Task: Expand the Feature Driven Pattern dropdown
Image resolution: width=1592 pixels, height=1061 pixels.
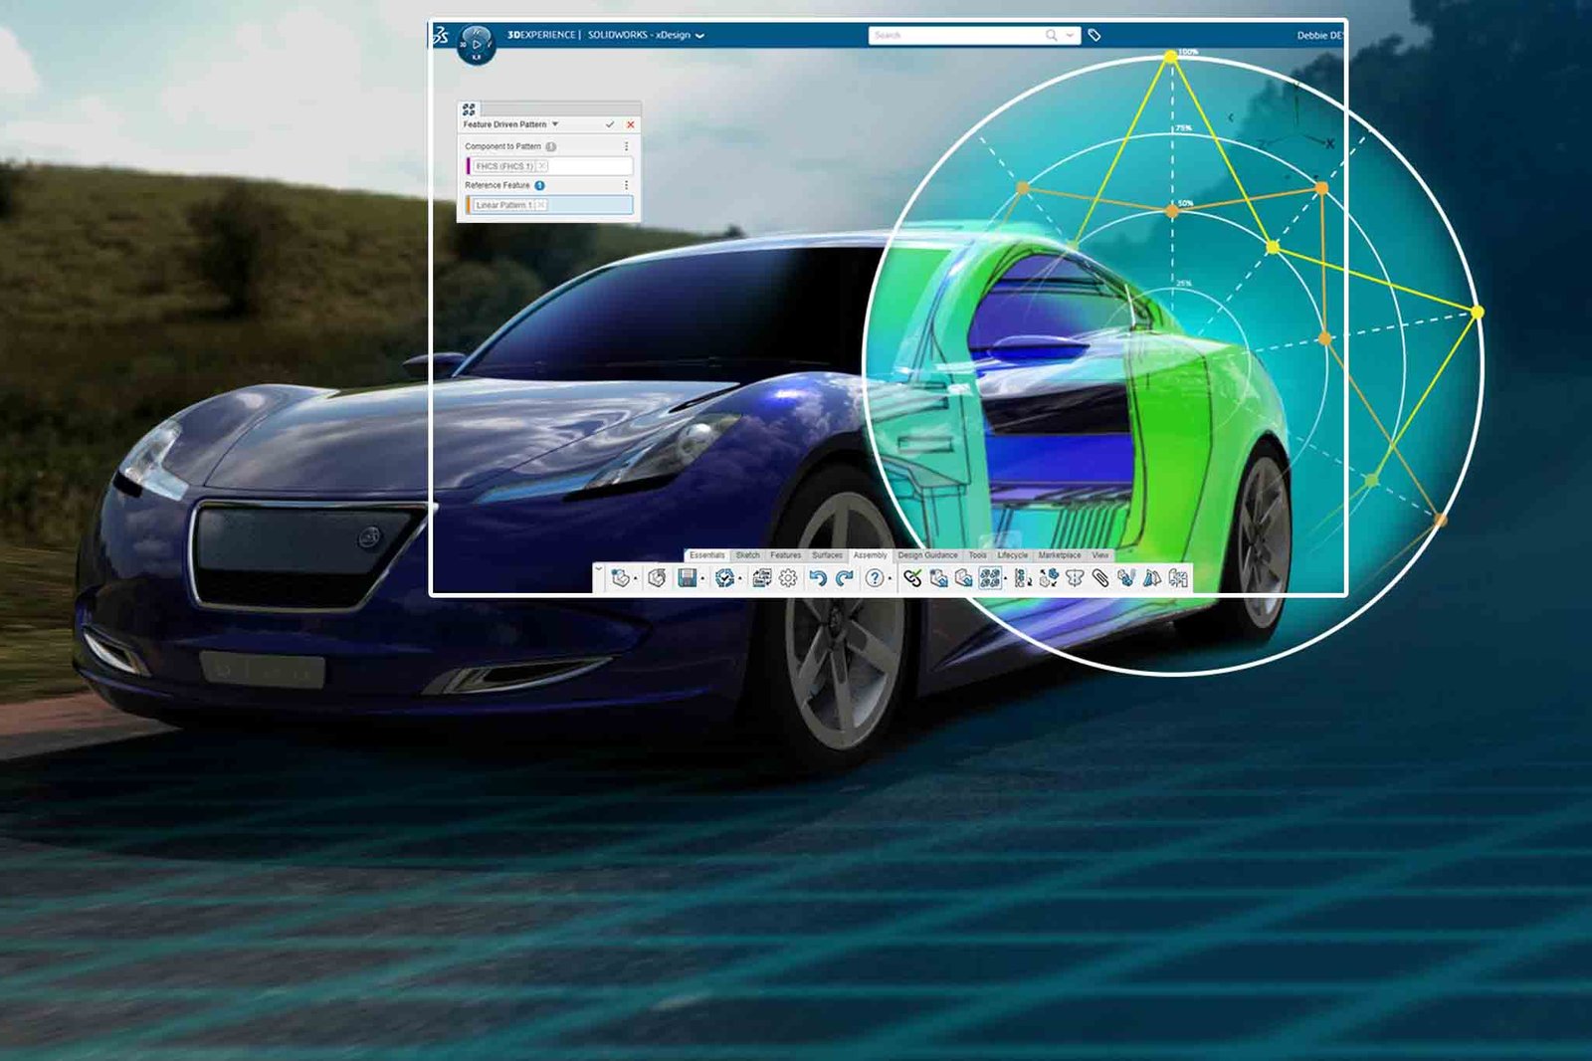Action: 555,124
